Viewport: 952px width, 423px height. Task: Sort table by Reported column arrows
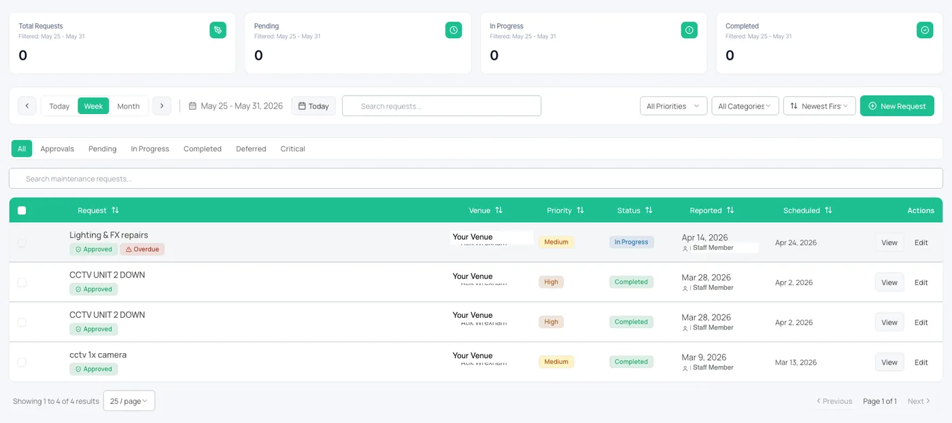pos(730,210)
